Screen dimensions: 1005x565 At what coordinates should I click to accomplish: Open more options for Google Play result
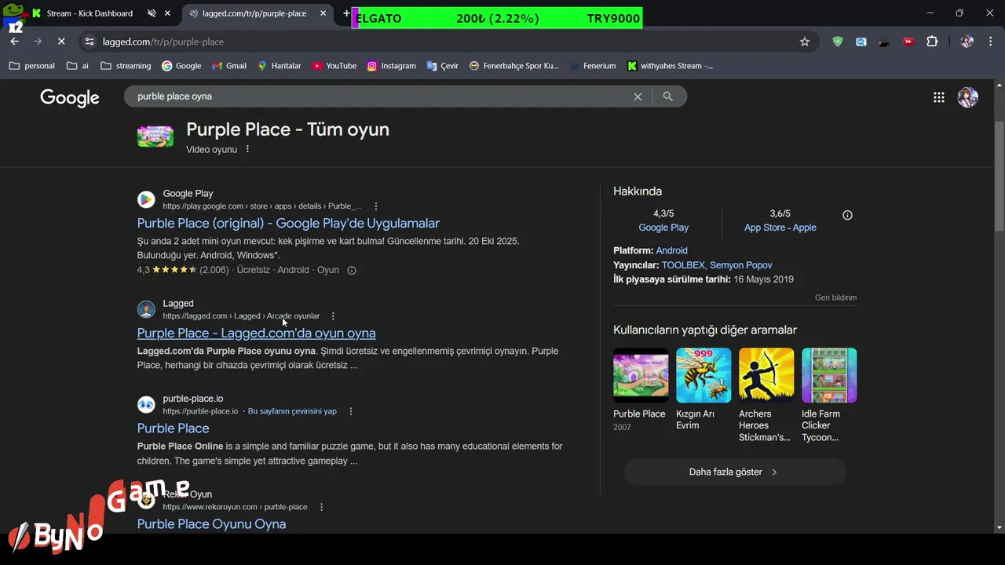tap(375, 206)
